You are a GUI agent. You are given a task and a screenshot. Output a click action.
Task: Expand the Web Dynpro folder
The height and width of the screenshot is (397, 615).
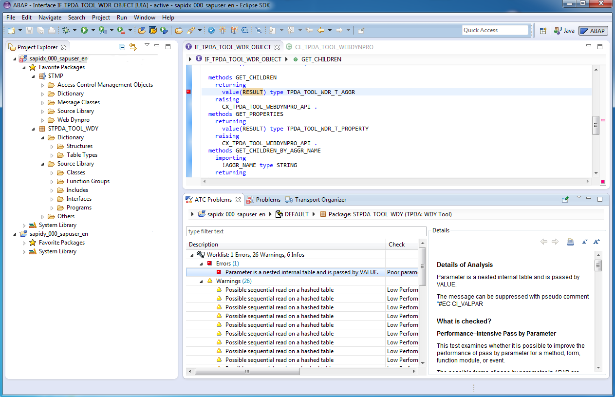click(x=43, y=120)
